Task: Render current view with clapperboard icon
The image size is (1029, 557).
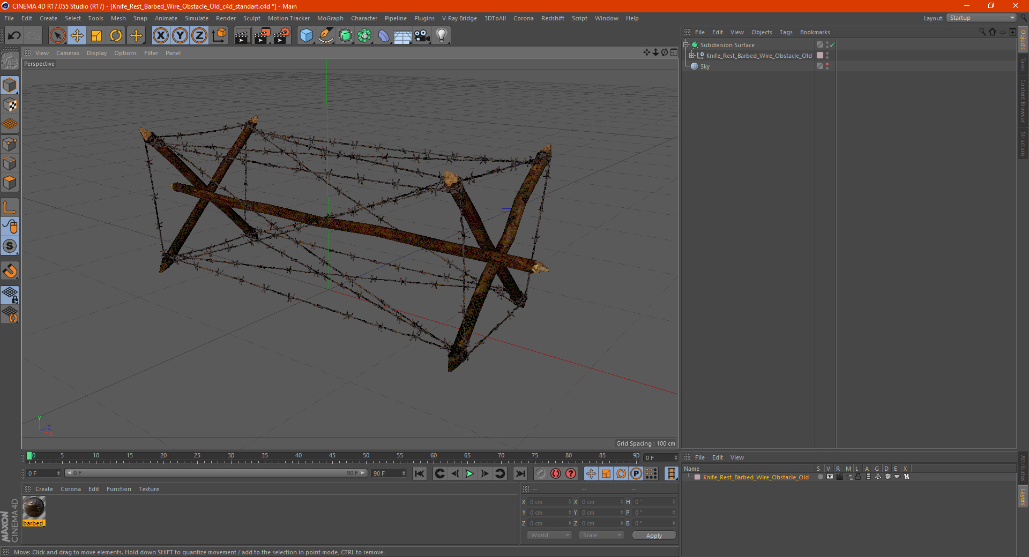Action: pos(242,36)
